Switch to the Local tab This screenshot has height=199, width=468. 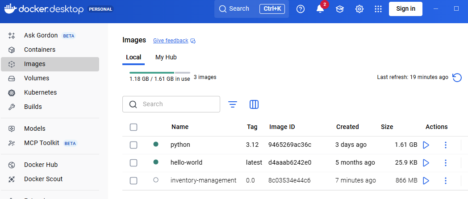tap(134, 57)
